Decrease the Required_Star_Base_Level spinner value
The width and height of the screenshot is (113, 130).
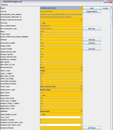[82, 126]
